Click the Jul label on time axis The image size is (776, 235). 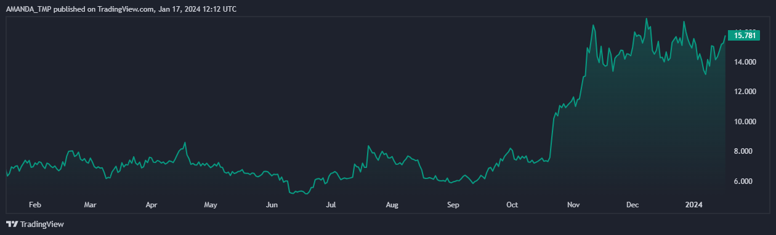[331, 204]
